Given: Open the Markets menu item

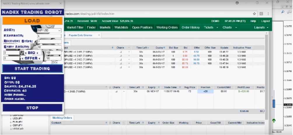Looking at the screenshot, I should point(105,27).
